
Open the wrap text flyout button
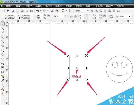point(111,17)
